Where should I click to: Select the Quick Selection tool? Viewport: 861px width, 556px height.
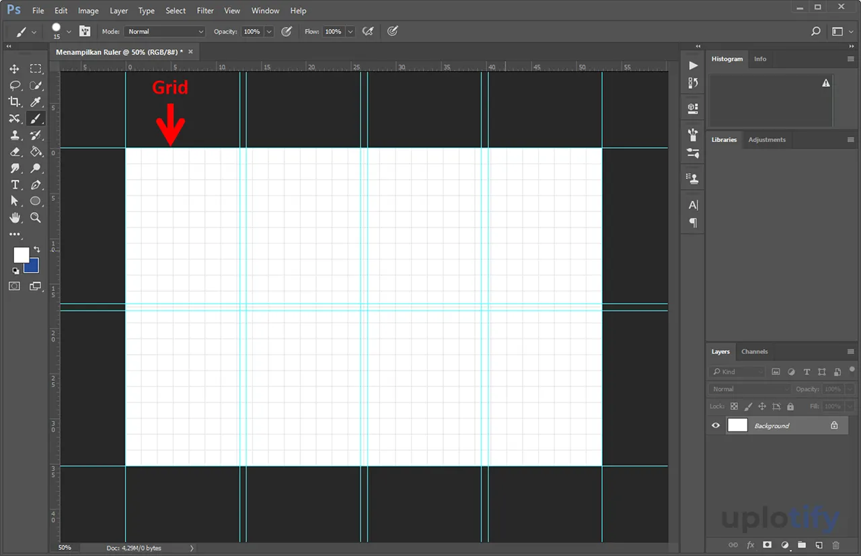pos(36,85)
